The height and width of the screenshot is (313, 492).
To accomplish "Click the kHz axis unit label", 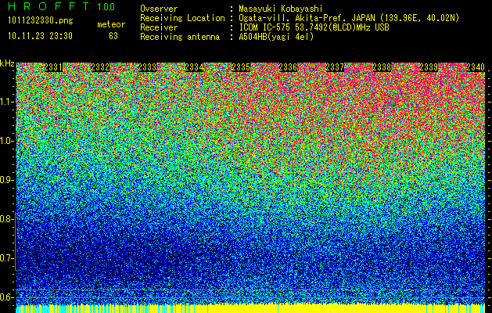I will click(7, 63).
